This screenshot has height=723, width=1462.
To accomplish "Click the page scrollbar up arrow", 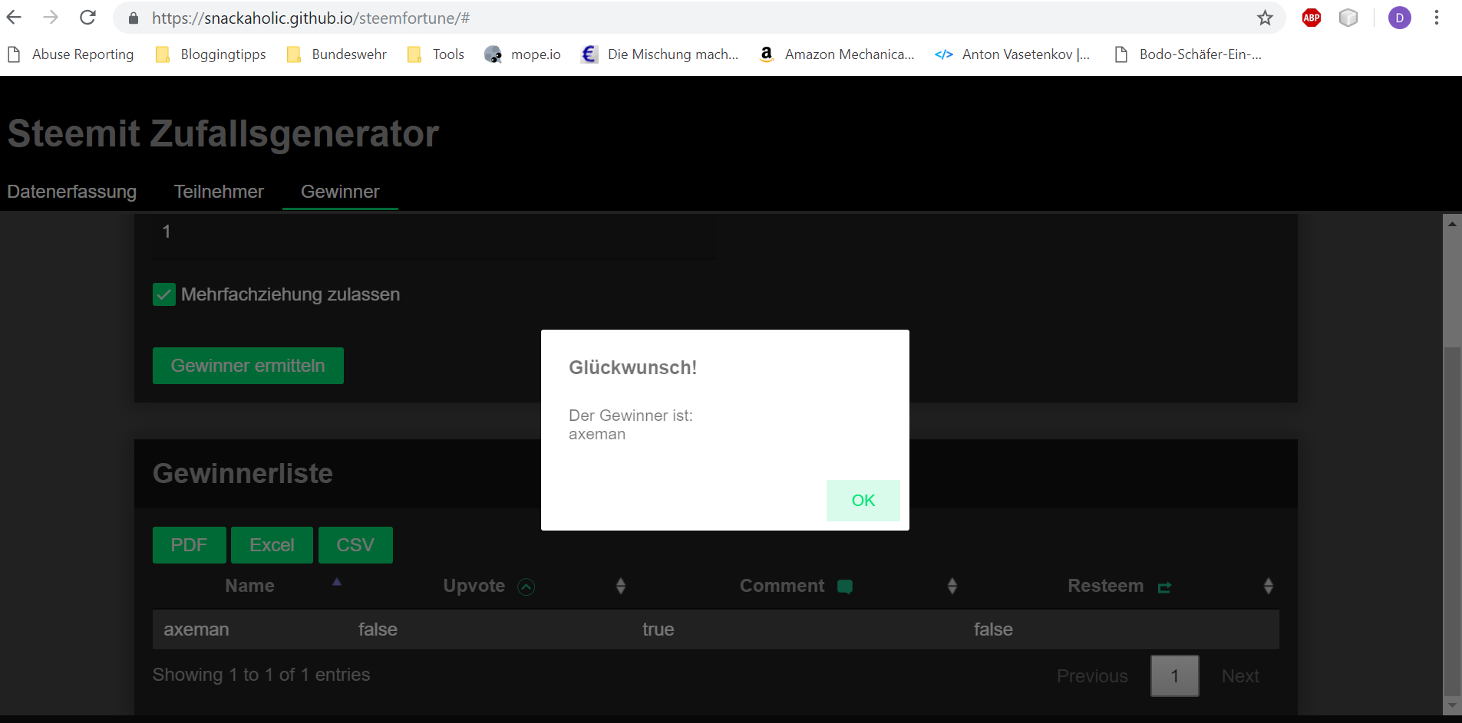I will pyautogui.click(x=1452, y=224).
